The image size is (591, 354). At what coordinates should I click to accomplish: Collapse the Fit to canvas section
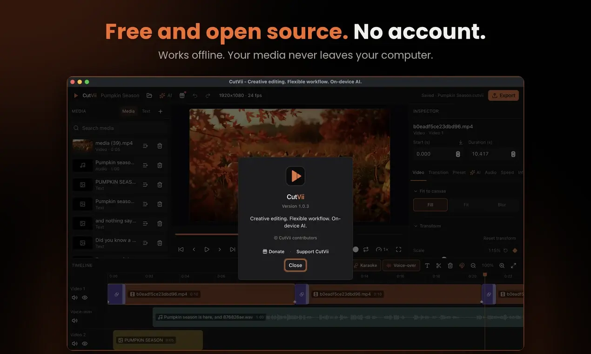point(416,191)
